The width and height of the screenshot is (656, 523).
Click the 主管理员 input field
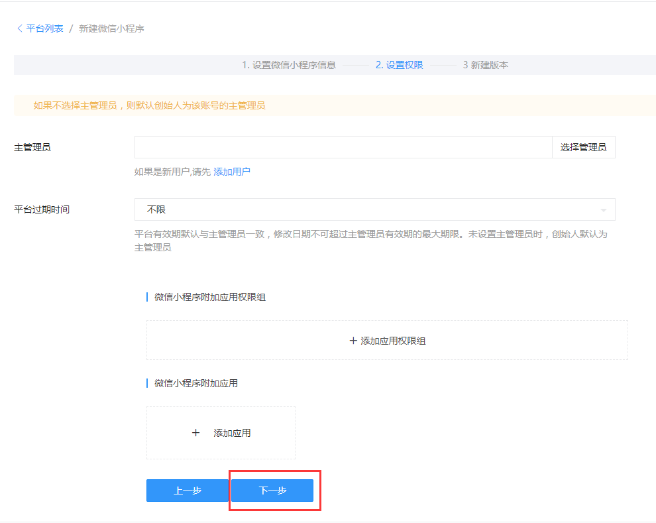pos(343,147)
